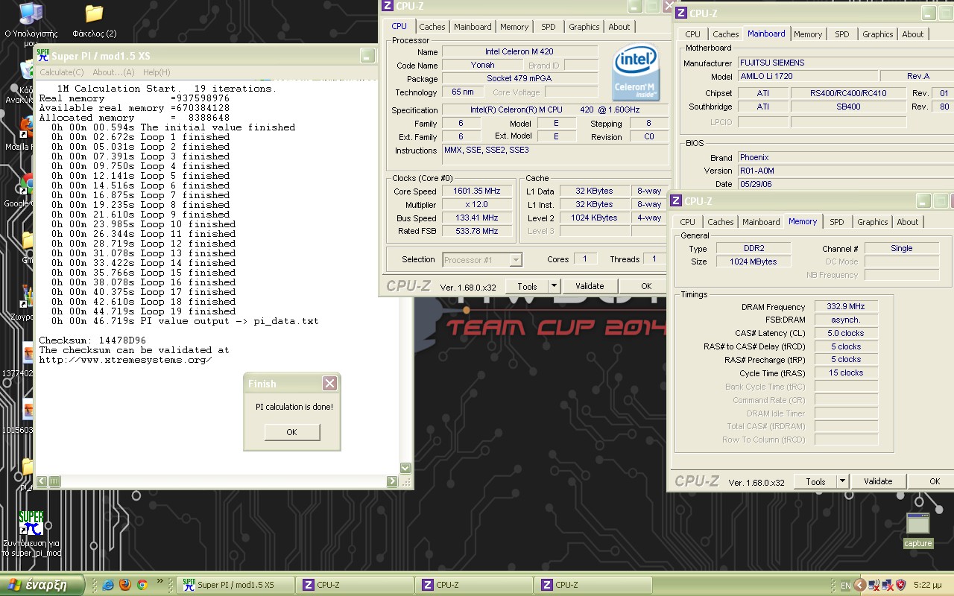Close the Finish dialog with X

329,384
